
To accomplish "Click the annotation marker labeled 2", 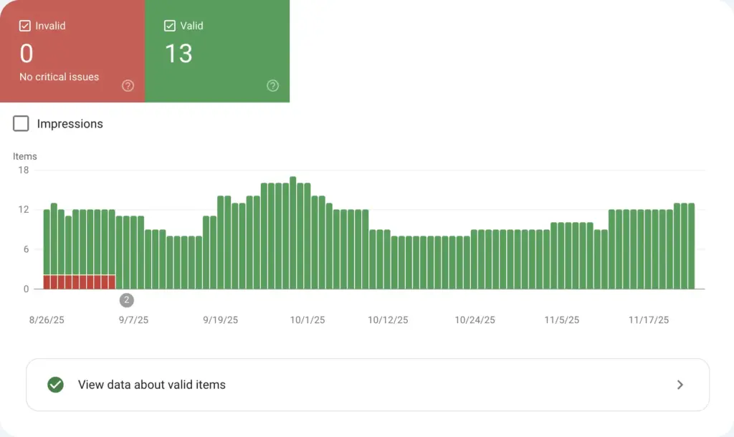I will tap(126, 300).
